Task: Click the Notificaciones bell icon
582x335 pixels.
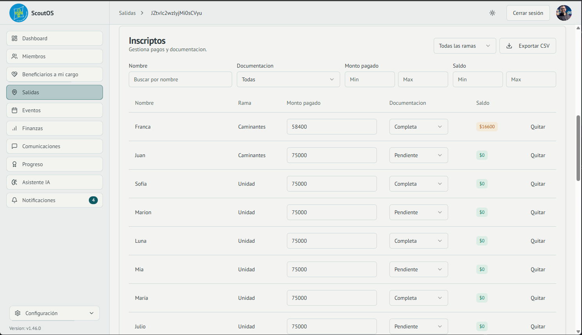Action: point(14,200)
